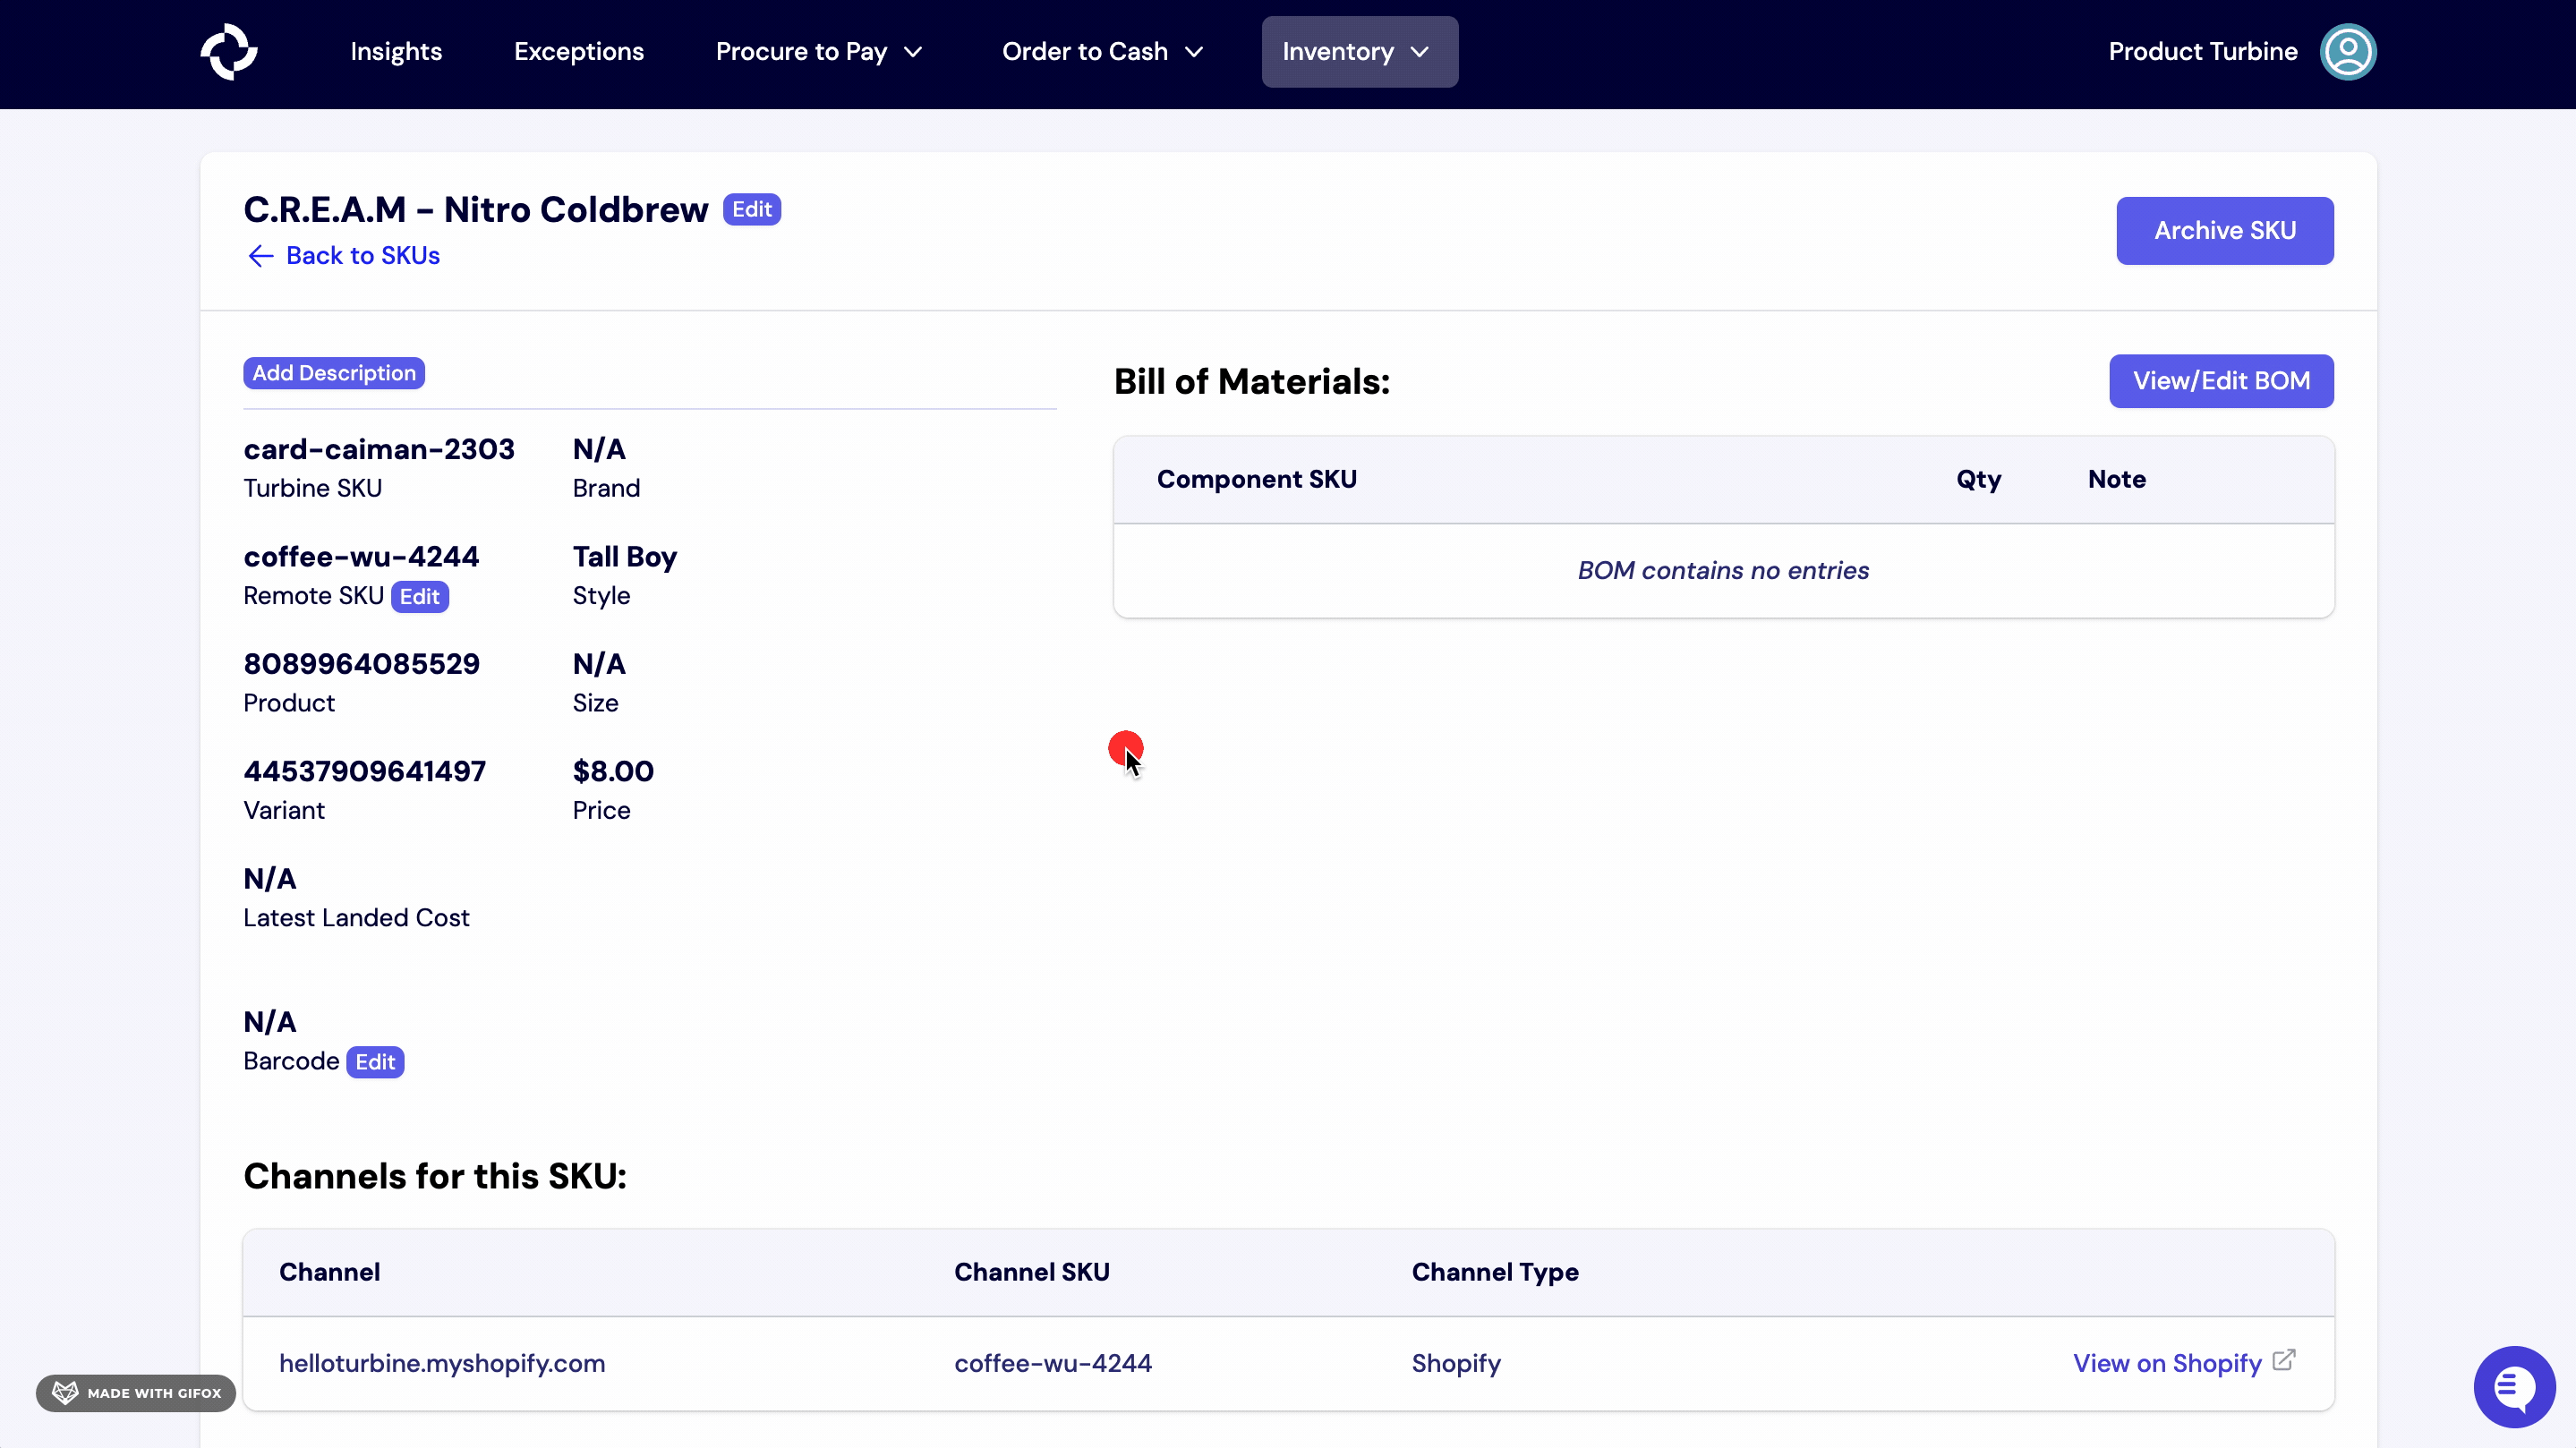The image size is (2576, 1448).
Task: Open the Inventory dropdown
Action: (1357, 51)
